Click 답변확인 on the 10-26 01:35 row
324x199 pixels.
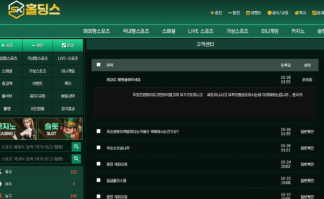click(x=307, y=132)
